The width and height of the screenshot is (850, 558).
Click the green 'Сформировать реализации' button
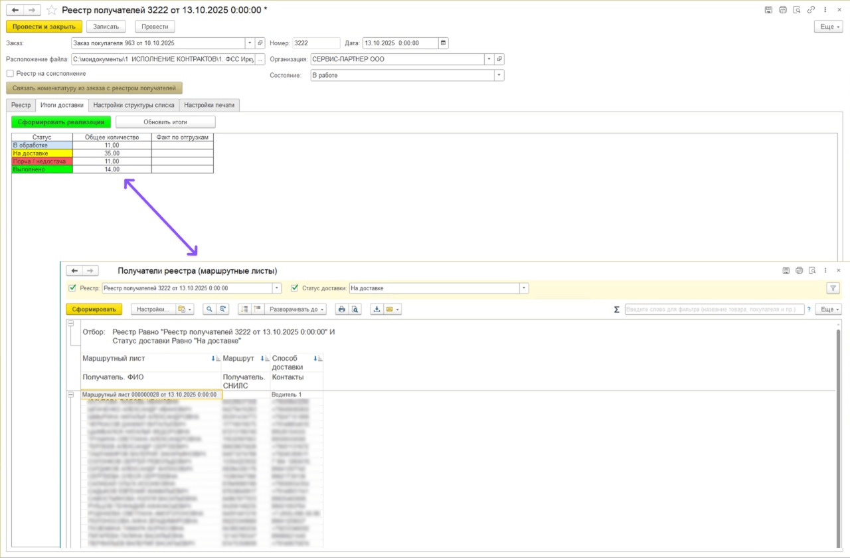point(61,122)
